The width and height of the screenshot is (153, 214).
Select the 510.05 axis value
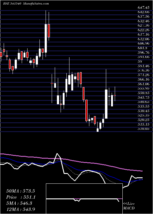144,129
